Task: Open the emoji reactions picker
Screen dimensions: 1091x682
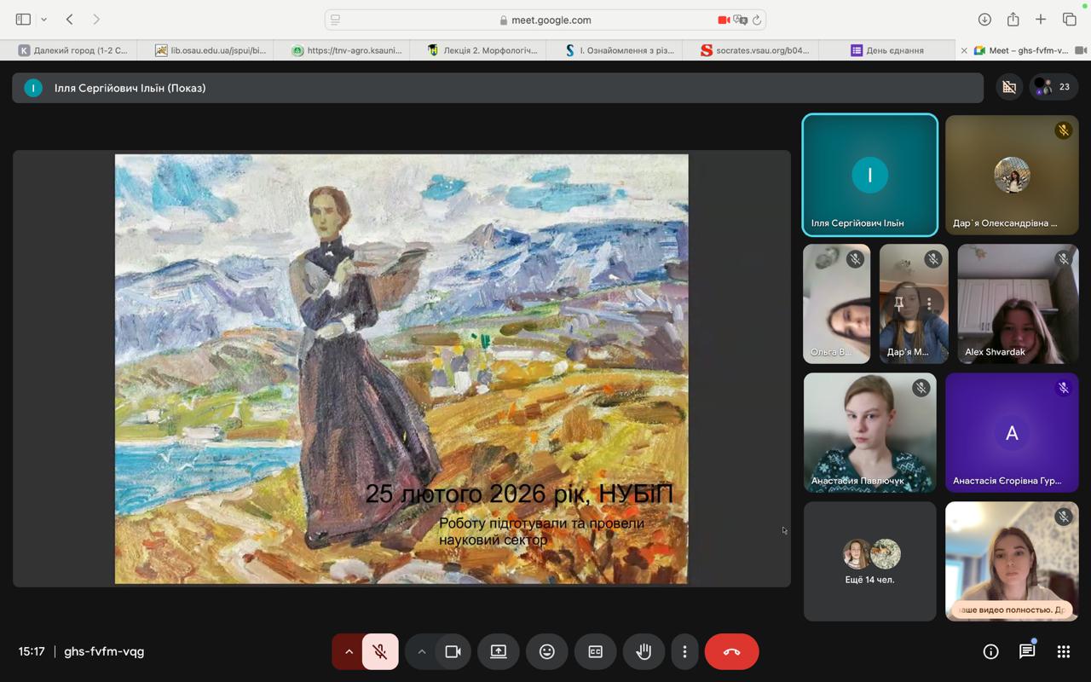Action: click(x=547, y=652)
